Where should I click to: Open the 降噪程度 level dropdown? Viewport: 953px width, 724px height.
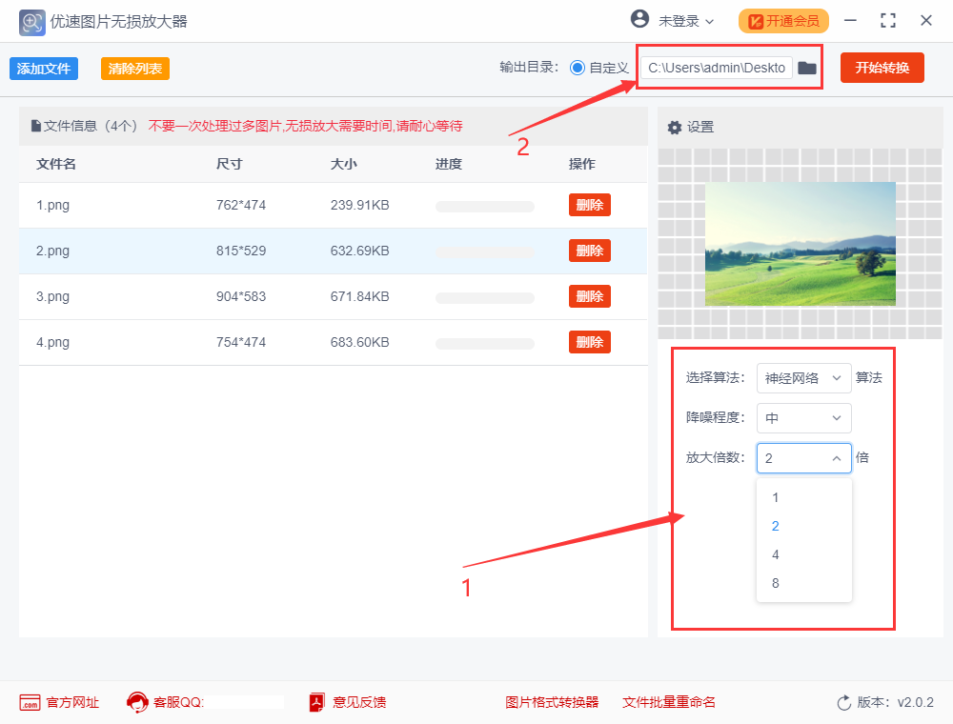pos(803,417)
